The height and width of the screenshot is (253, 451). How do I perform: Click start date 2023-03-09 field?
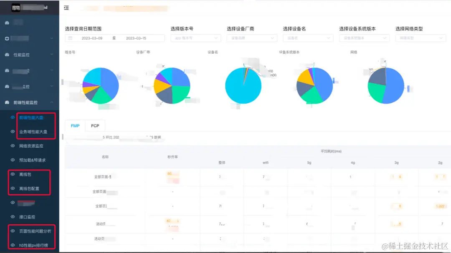tap(92, 38)
